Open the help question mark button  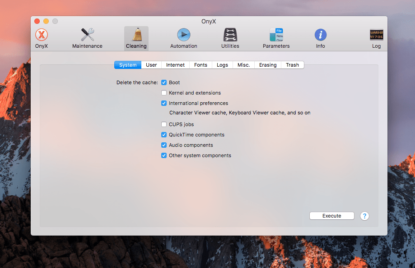click(x=364, y=216)
